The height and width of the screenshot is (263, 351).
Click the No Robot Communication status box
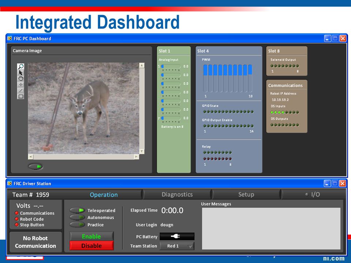(x=35, y=242)
